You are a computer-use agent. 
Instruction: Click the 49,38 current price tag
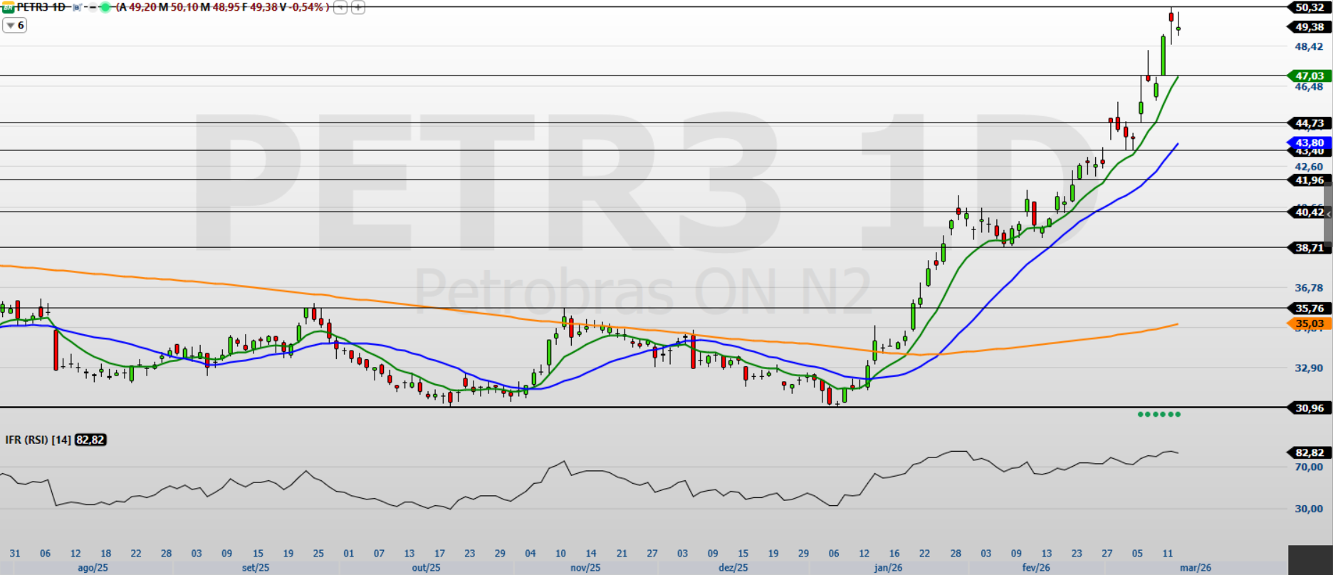click(1309, 27)
